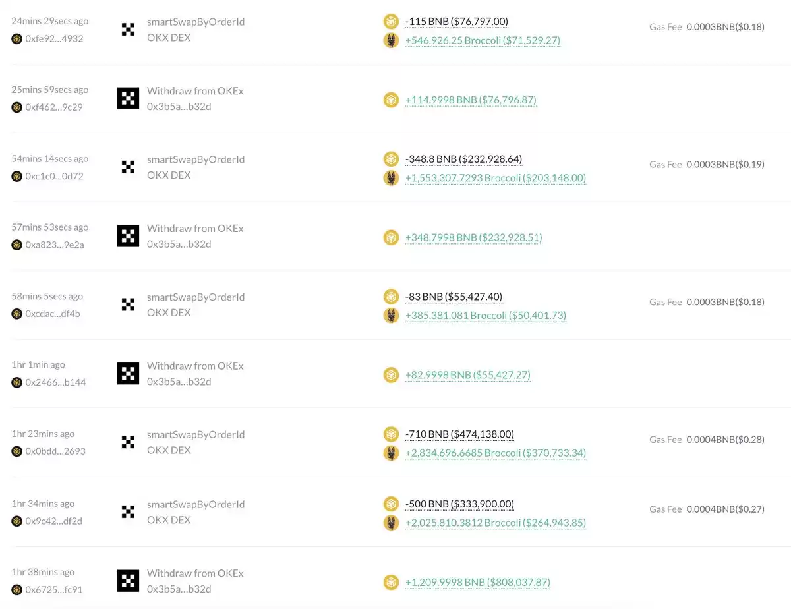Screen dimensions: 791x609
Task: Click the OKEx logo beside hash 0xf462...9c29
Action: [x=128, y=98]
